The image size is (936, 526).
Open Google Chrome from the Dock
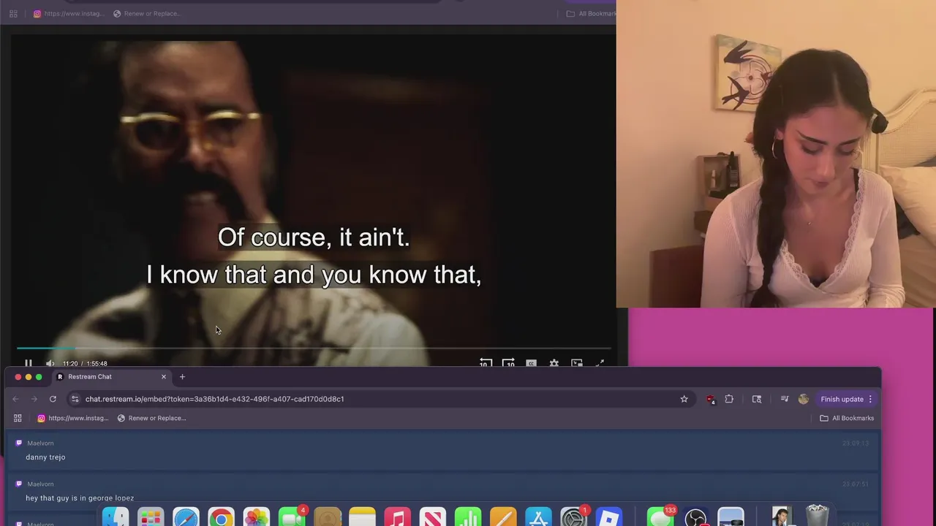(221, 517)
